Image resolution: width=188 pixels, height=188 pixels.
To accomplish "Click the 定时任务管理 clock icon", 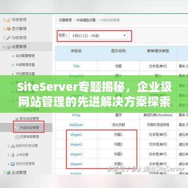I will pyautogui.click(x=13, y=164).
